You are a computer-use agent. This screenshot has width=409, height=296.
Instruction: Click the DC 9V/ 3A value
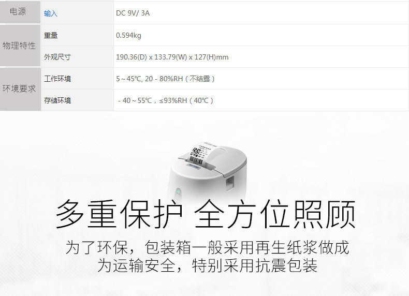point(133,13)
